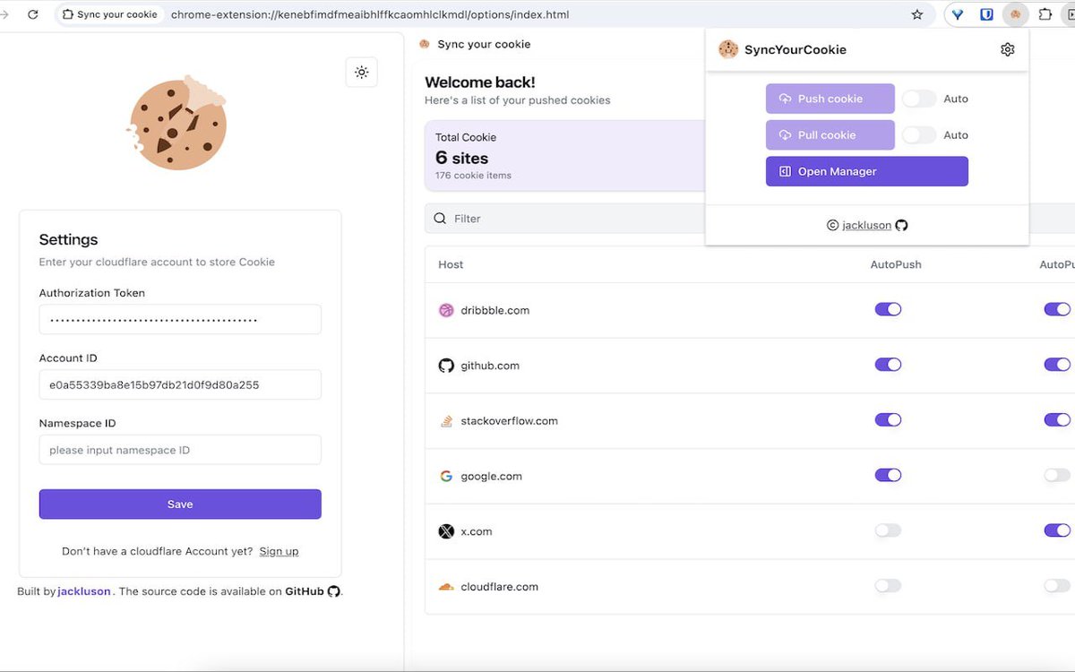Viewport: 1075px width, 672px height.
Task: Open the Chrome extensions puzzle icon
Action: (1045, 14)
